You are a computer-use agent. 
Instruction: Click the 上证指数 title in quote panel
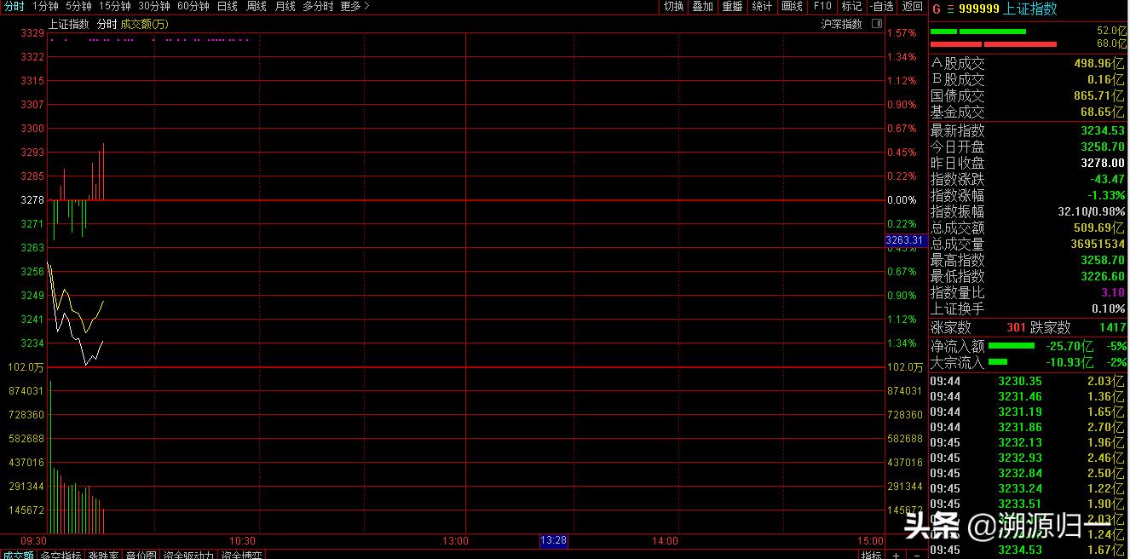pos(1030,9)
